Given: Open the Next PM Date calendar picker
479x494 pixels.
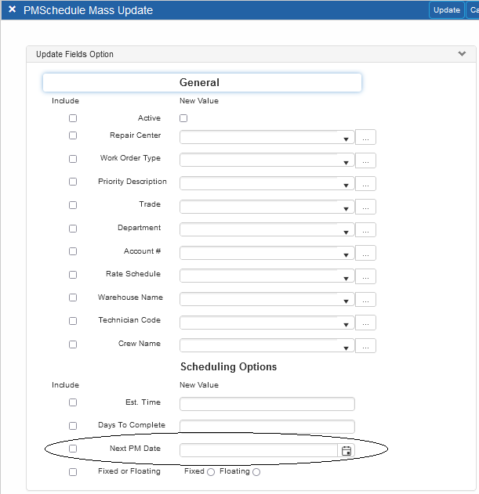Looking at the screenshot, I should pyautogui.click(x=347, y=450).
